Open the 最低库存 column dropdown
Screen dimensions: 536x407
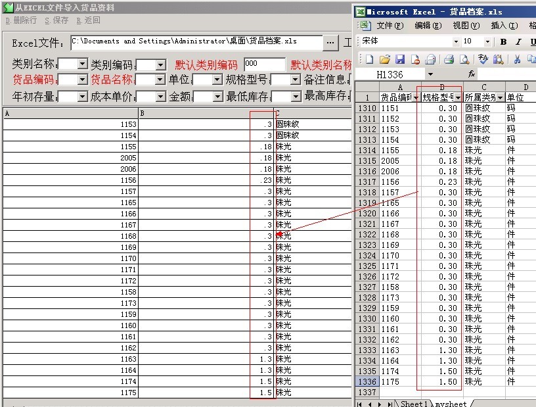(296, 97)
